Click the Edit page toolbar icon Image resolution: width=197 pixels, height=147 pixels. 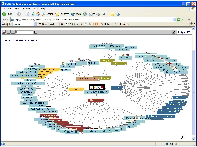(x=104, y=14)
